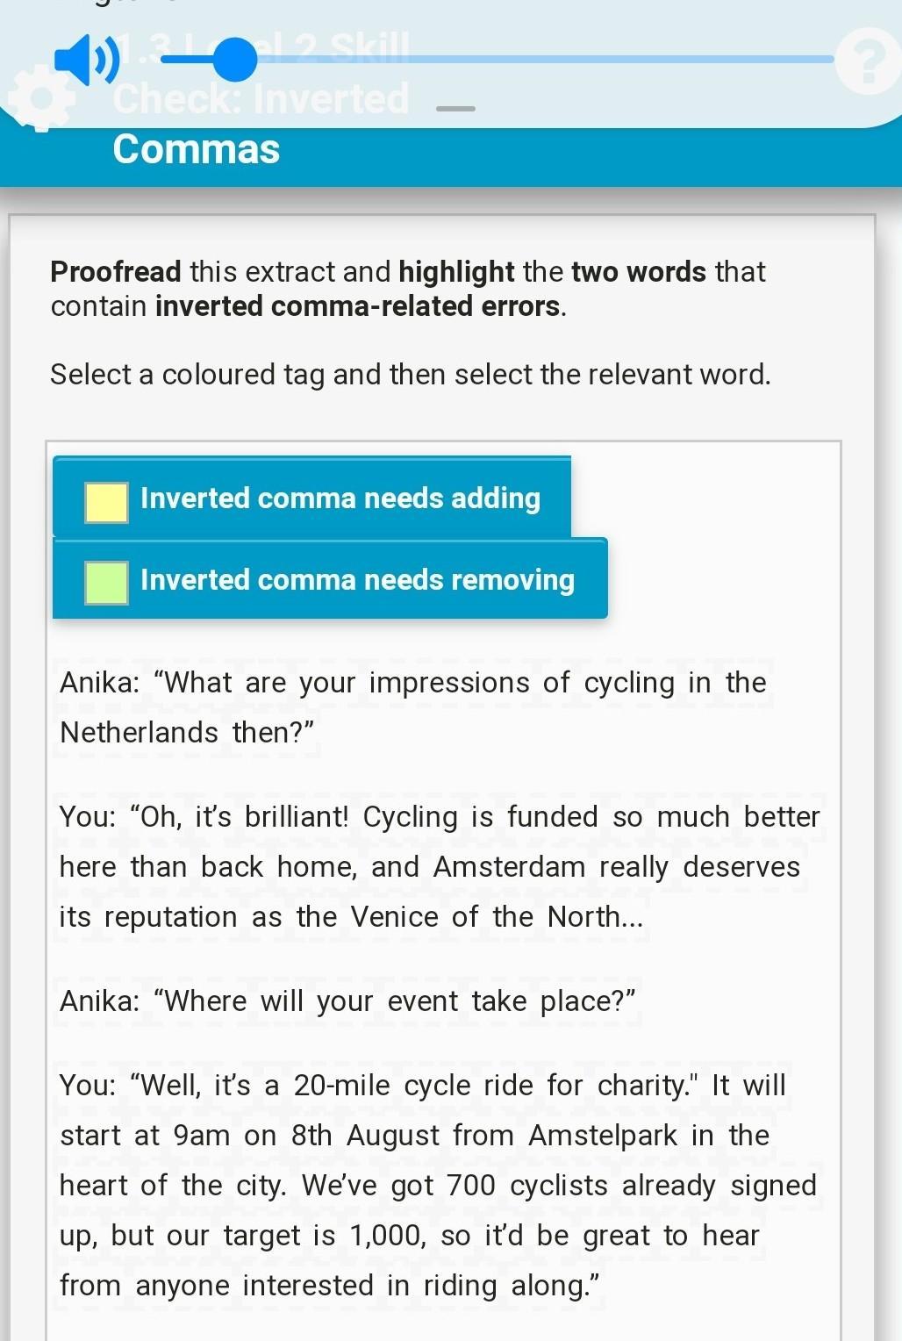
Task: Open settings via gear icon
Action: (x=41, y=98)
